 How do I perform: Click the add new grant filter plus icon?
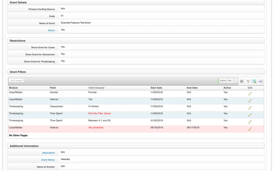(x=241, y=81)
